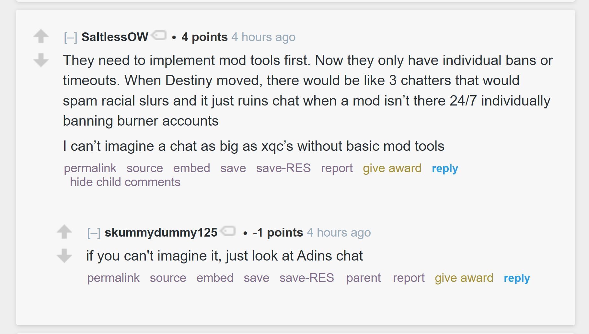This screenshot has width=589, height=334.
Task: Report skummydummy125's reply
Action: (x=409, y=278)
